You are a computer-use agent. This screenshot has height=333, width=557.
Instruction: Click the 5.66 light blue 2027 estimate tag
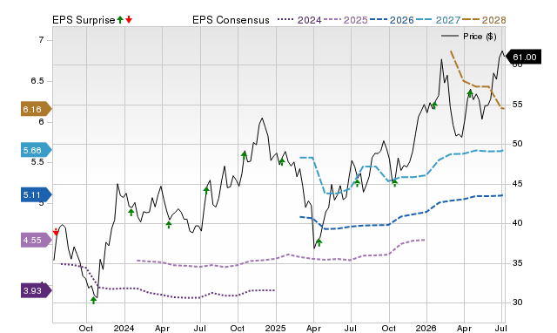(37, 151)
